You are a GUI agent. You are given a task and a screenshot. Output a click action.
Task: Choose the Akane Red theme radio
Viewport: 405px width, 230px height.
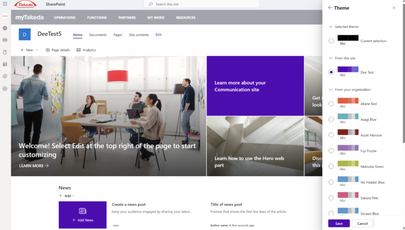click(x=331, y=103)
